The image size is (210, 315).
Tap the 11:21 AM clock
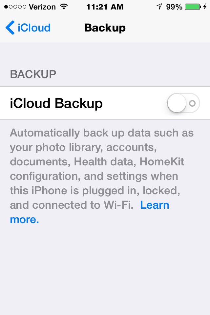(105, 7)
